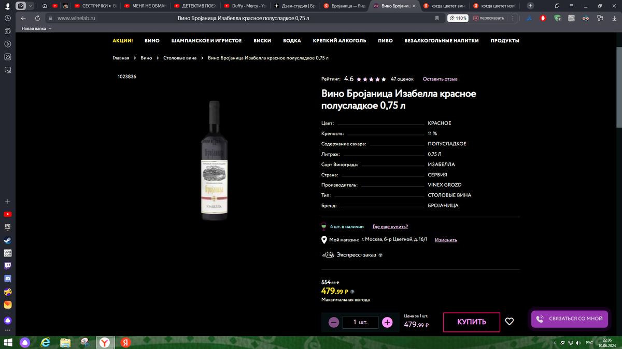Increase quantity with plus button

coord(387,322)
